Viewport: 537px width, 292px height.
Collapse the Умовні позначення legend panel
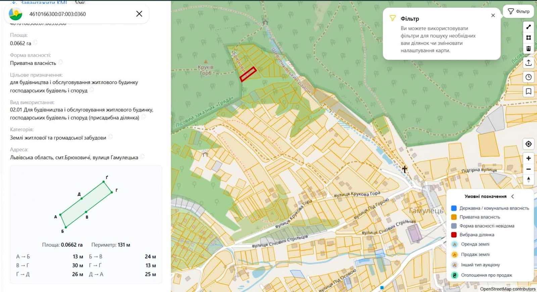coord(512,196)
